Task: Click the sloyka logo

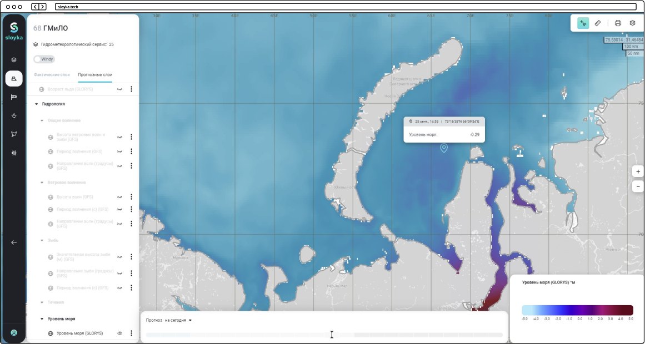Action: [x=14, y=31]
